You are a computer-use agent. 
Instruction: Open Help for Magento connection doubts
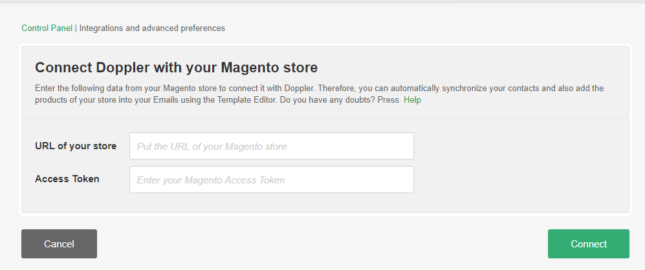coord(412,100)
